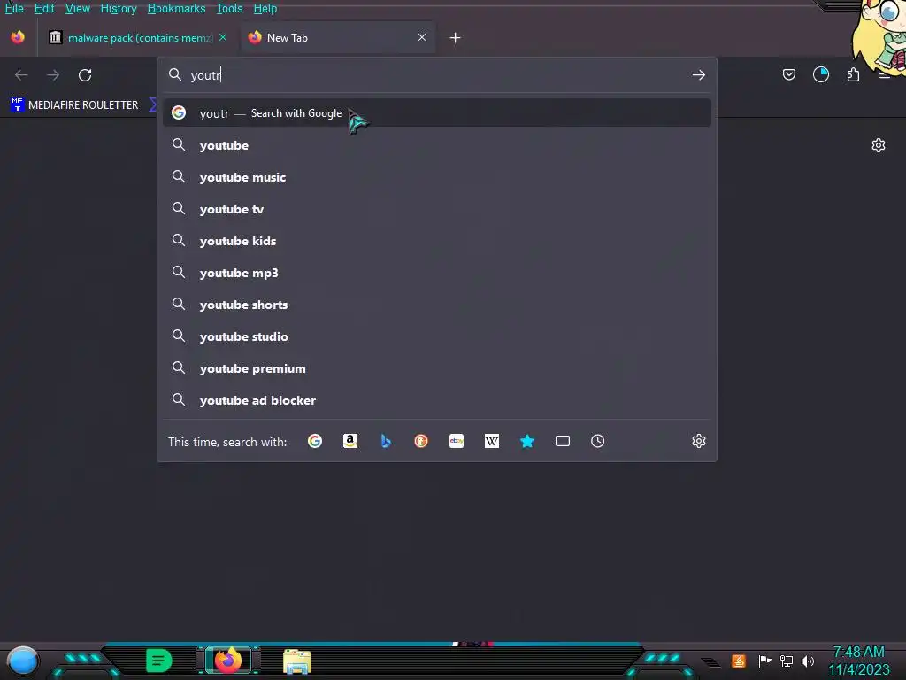Click Firefox icon on the taskbar
Image resolution: width=906 pixels, height=680 pixels.
pyautogui.click(x=228, y=661)
